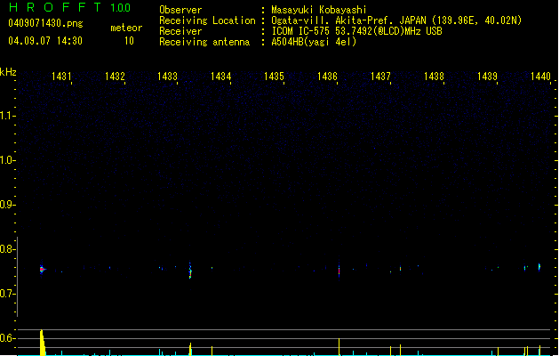Click the yellow power spike just after 1436
The width and height of the screenshot is (559, 356).
(x=339, y=347)
